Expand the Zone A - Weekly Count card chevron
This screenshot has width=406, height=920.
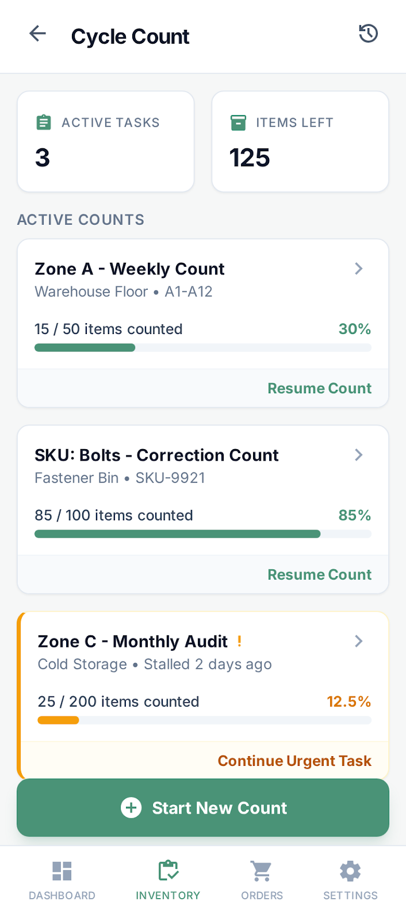(358, 269)
